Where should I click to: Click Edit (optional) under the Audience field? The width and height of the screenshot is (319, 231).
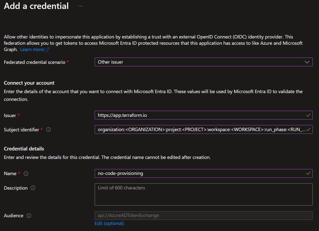pyautogui.click(x=109, y=223)
